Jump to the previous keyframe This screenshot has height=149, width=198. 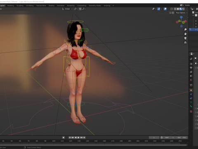click(x=73, y=137)
